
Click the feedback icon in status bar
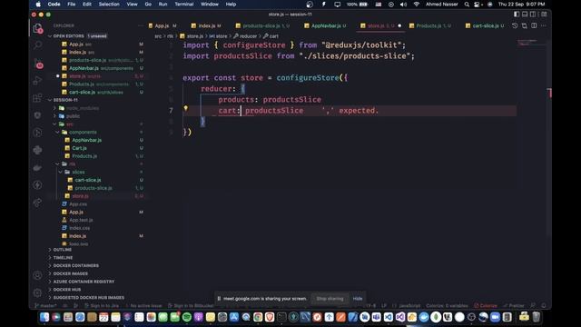pos(533,305)
